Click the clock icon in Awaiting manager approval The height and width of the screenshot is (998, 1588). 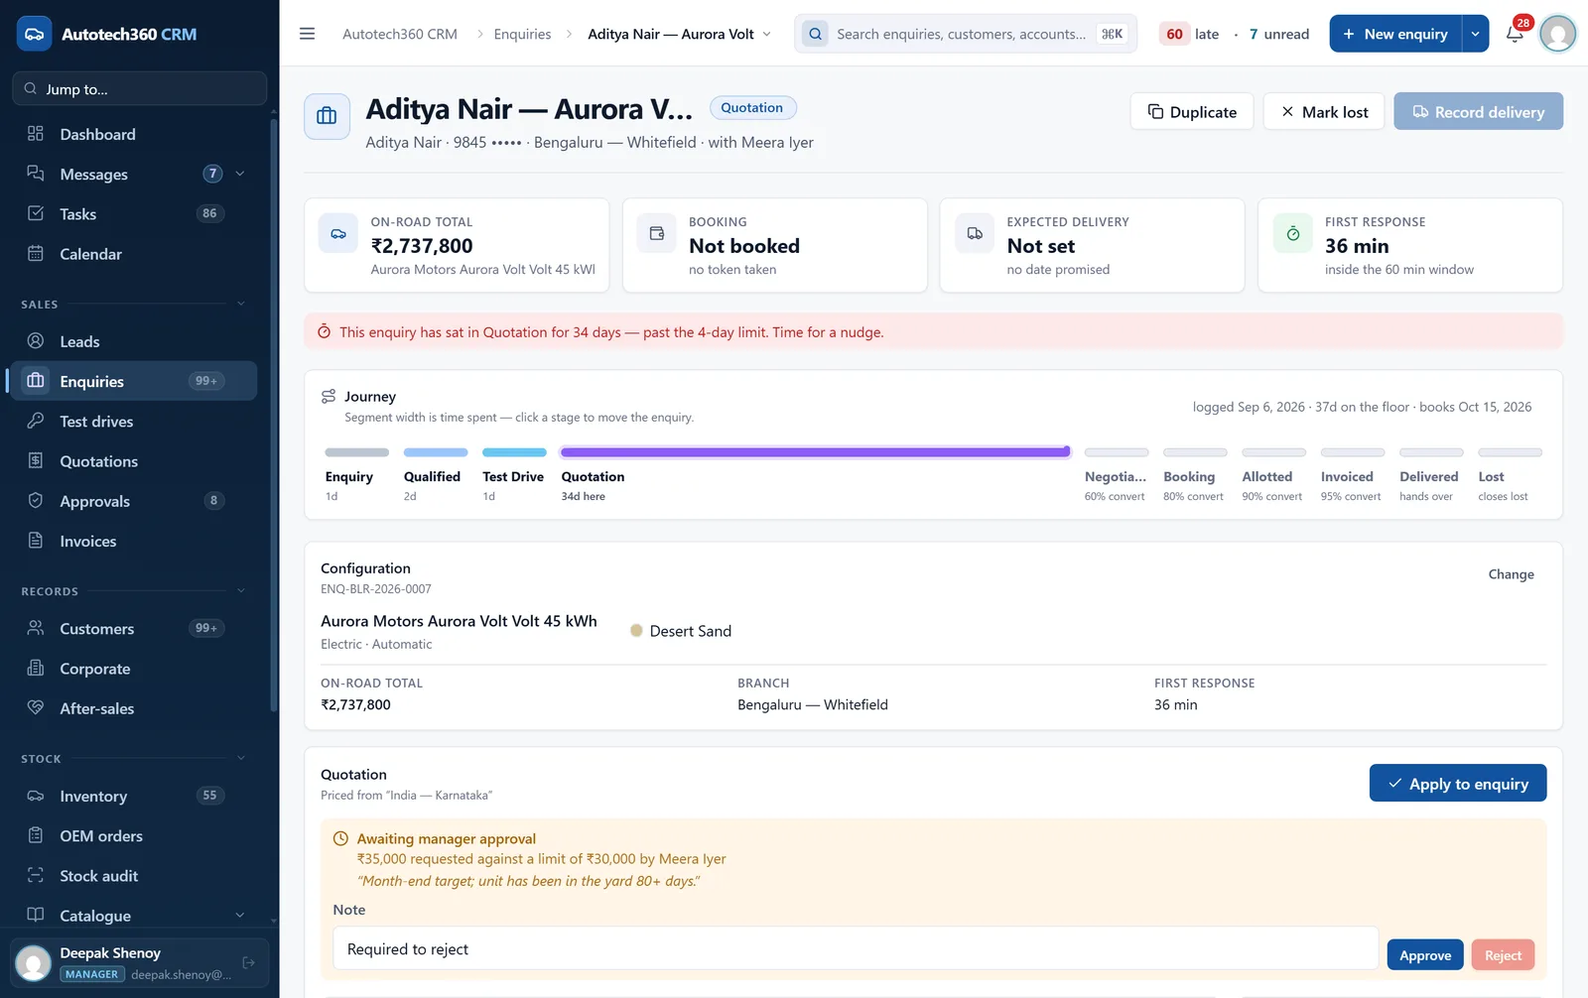point(340,839)
